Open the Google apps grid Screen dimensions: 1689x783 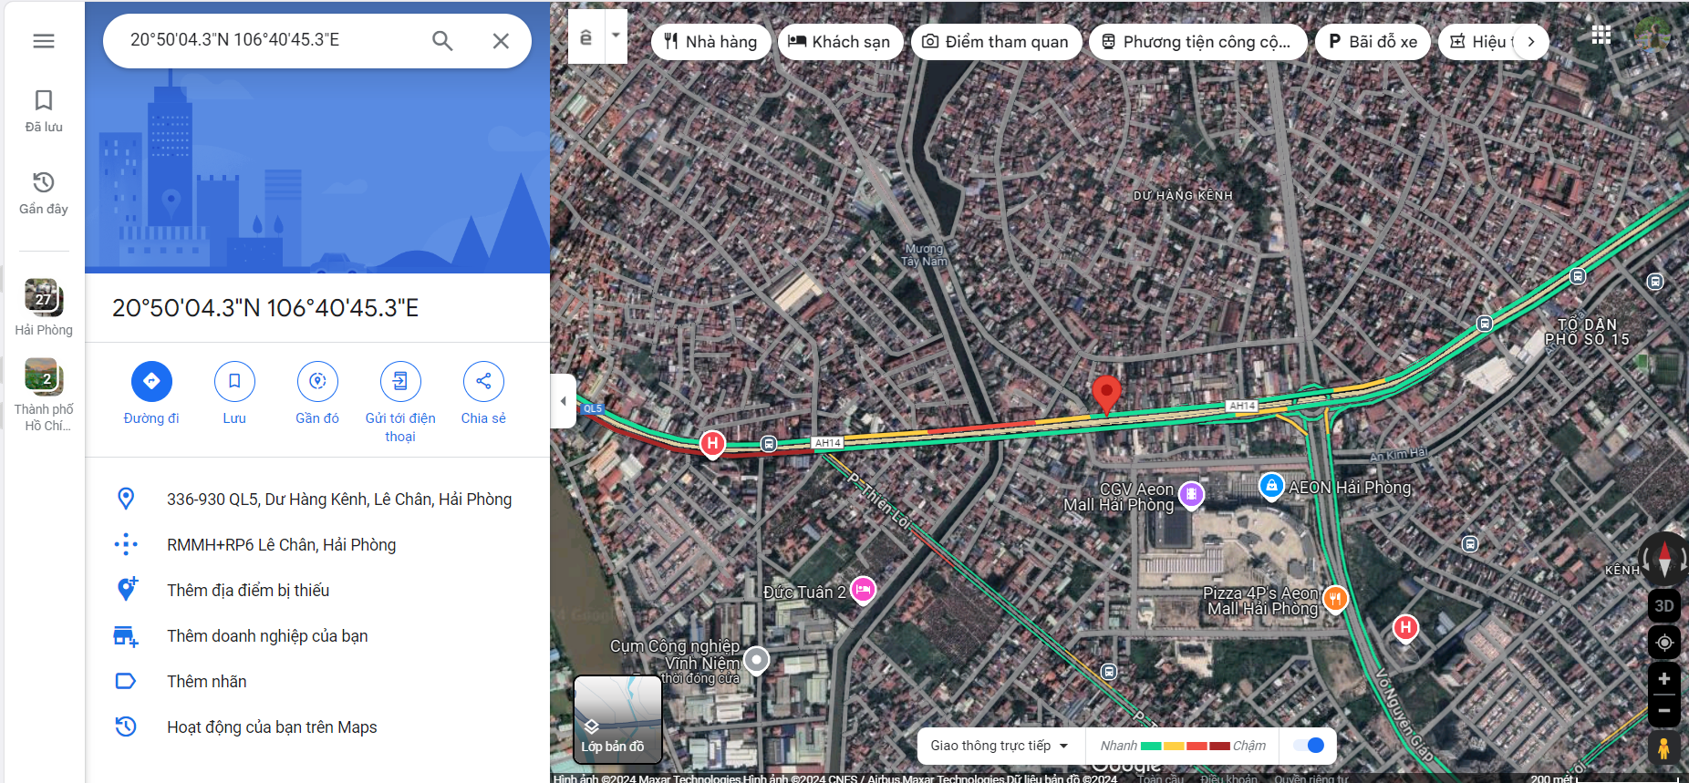(x=1601, y=36)
